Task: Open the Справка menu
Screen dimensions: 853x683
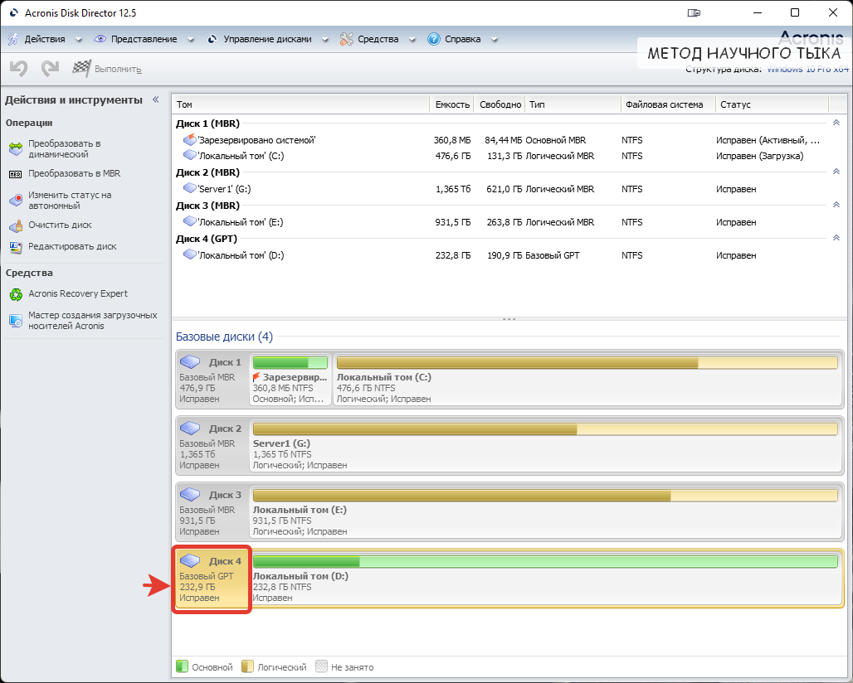Action: click(x=462, y=39)
